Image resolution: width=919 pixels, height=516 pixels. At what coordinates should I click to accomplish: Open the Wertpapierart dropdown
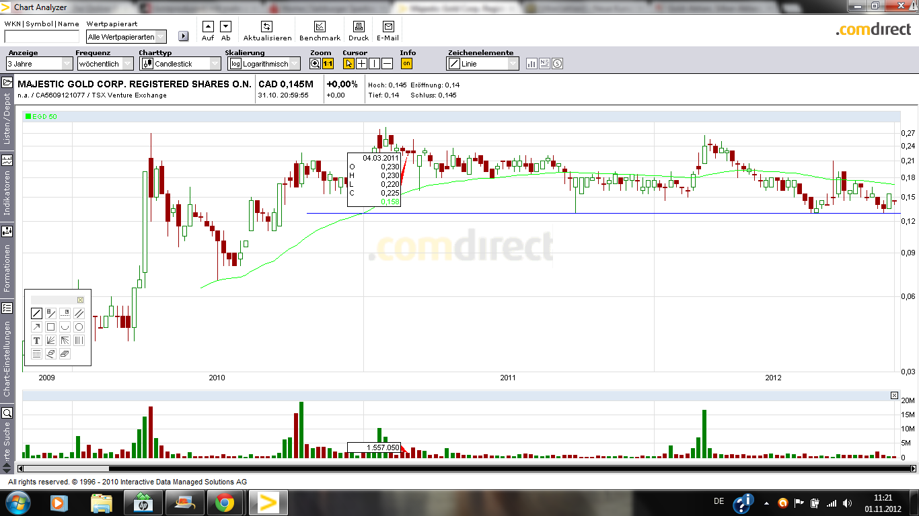(128, 37)
